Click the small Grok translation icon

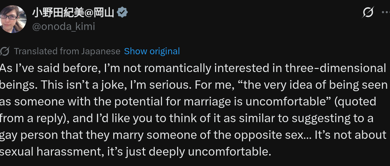click(x=5, y=52)
